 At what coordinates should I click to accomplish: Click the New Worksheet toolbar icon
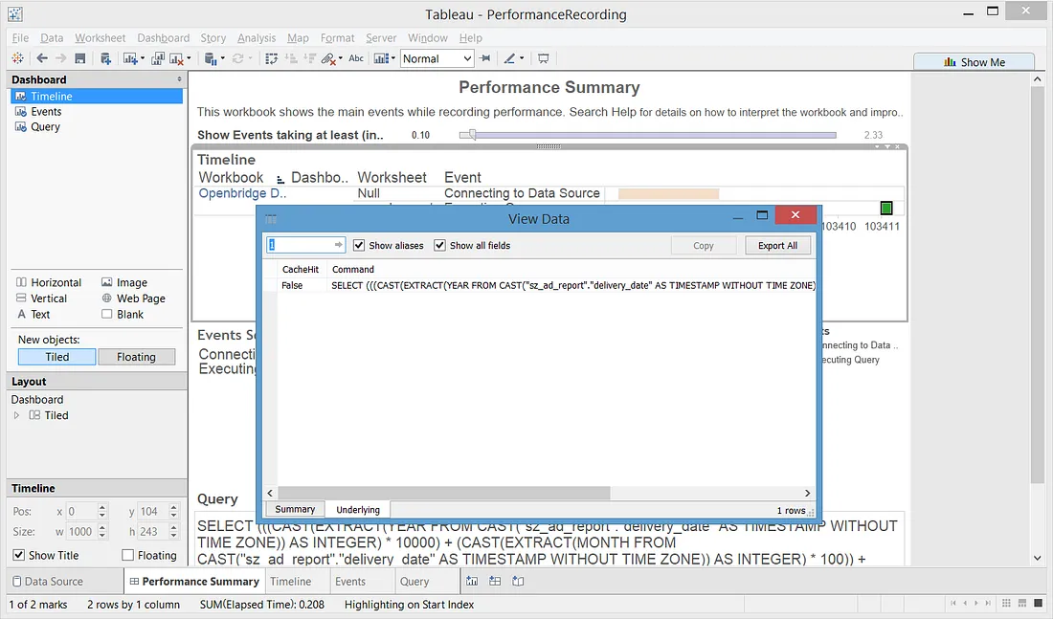tap(130, 59)
